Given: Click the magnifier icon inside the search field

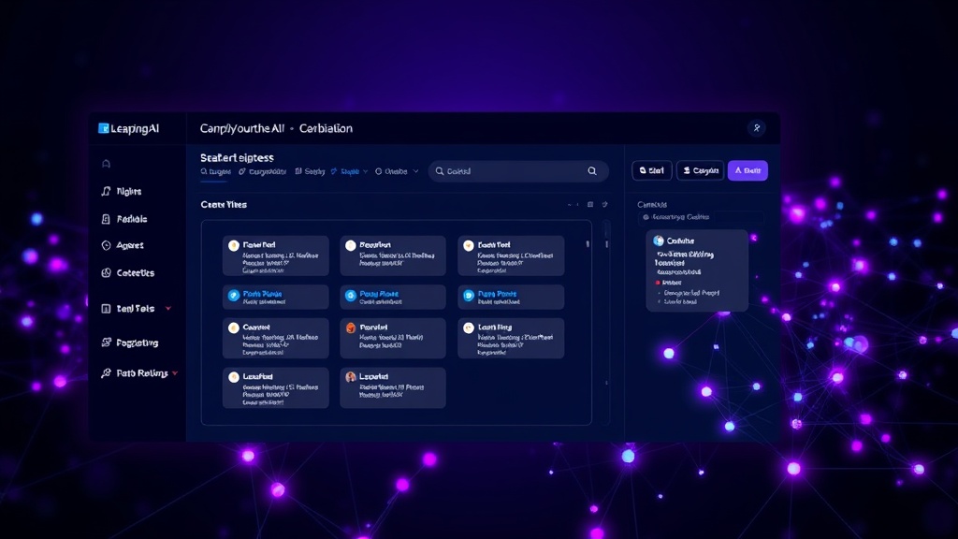Looking at the screenshot, I should pos(440,171).
